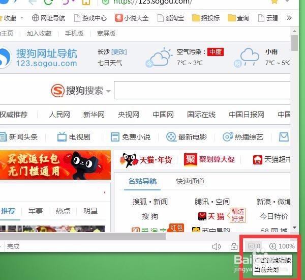Image resolution: width=305 pixels, height=280 pixels.
Task: Open the 招投标 bookmark folder
Action: pyautogui.click(x=206, y=18)
